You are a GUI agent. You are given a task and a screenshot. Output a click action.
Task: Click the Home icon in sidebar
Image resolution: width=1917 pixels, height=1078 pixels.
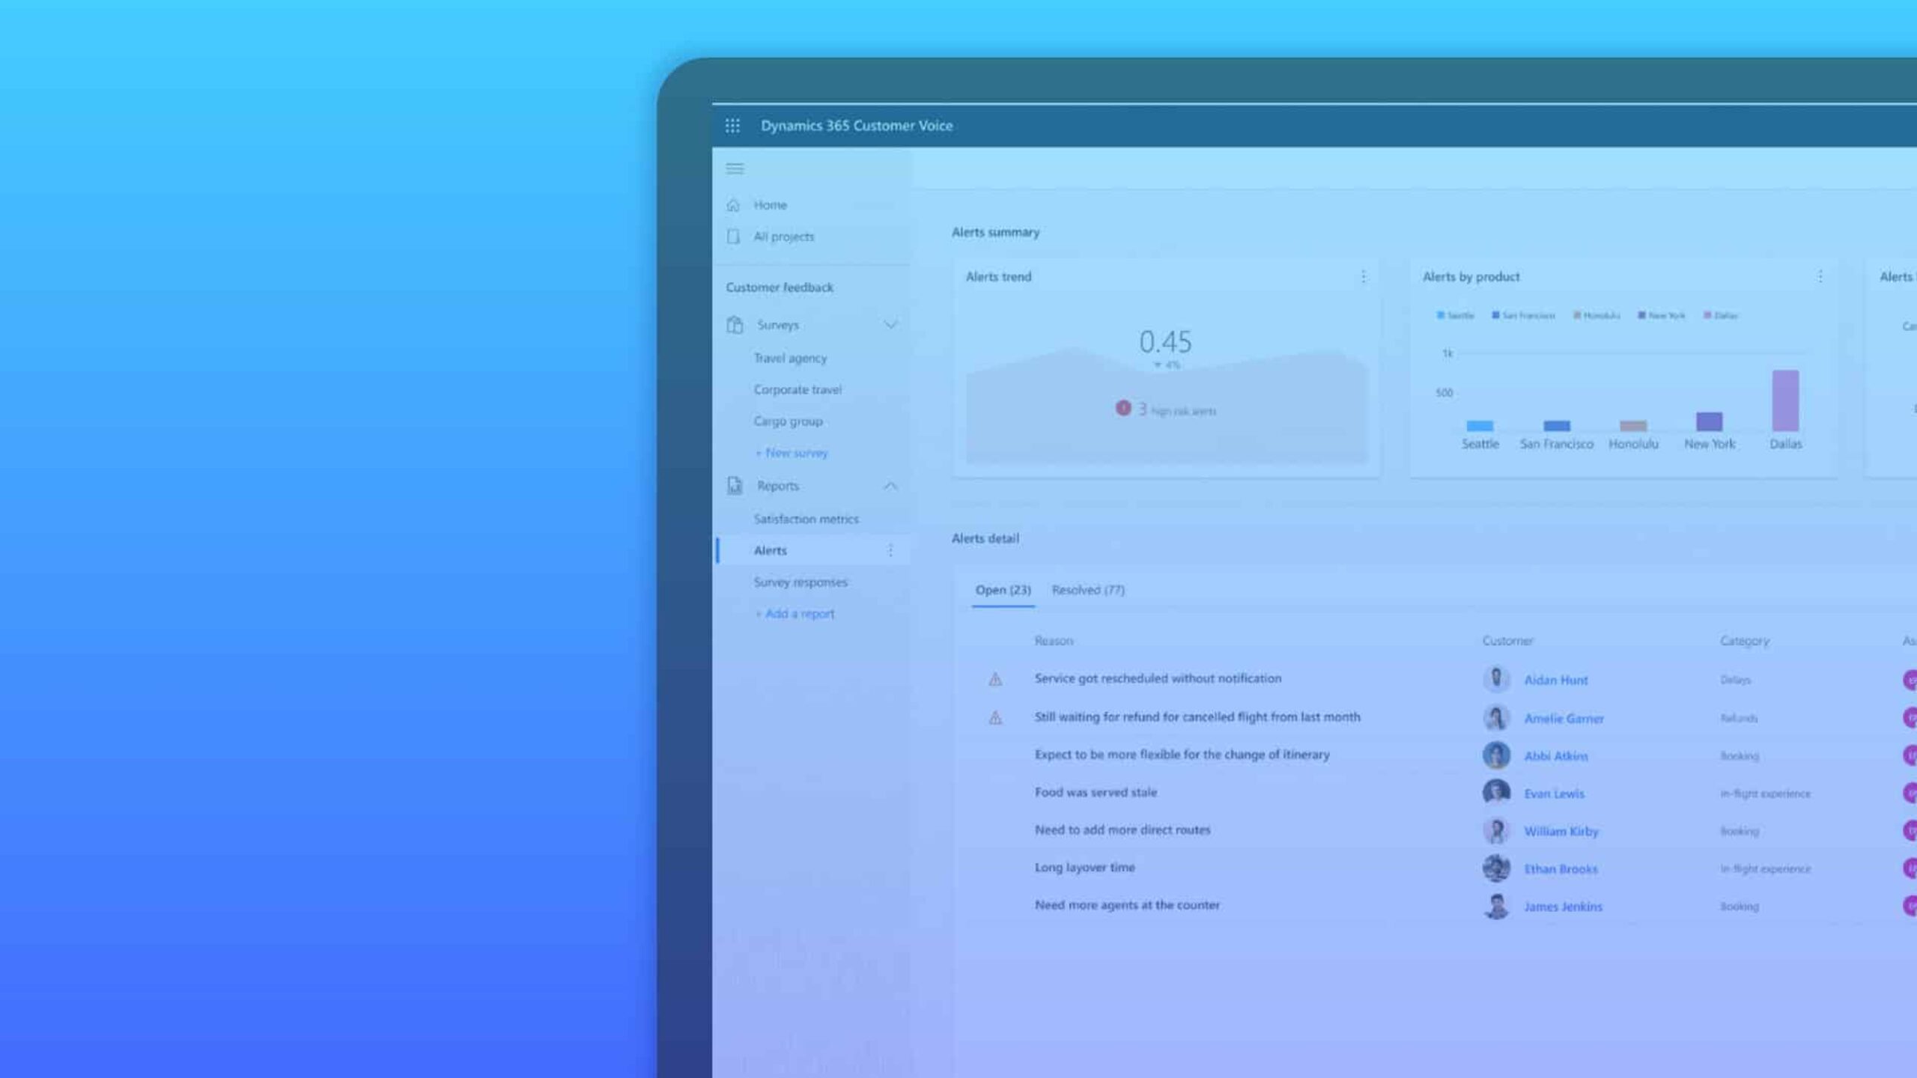pos(733,205)
